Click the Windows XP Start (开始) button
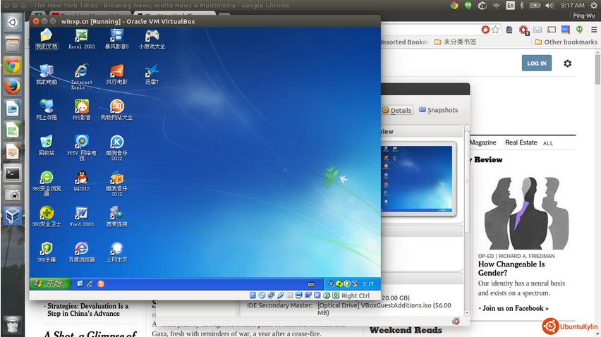This screenshot has height=337, width=601. [49, 283]
